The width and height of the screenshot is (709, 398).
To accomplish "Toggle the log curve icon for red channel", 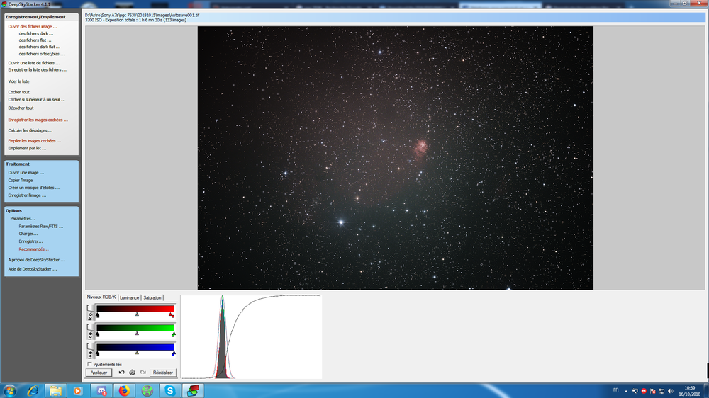I will pyautogui.click(x=91, y=312).
